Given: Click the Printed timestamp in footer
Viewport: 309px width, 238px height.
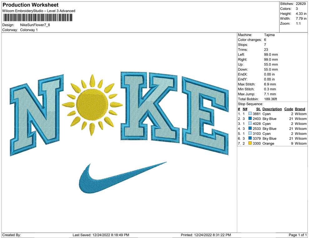Looking at the screenshot, I should (206, 235).
